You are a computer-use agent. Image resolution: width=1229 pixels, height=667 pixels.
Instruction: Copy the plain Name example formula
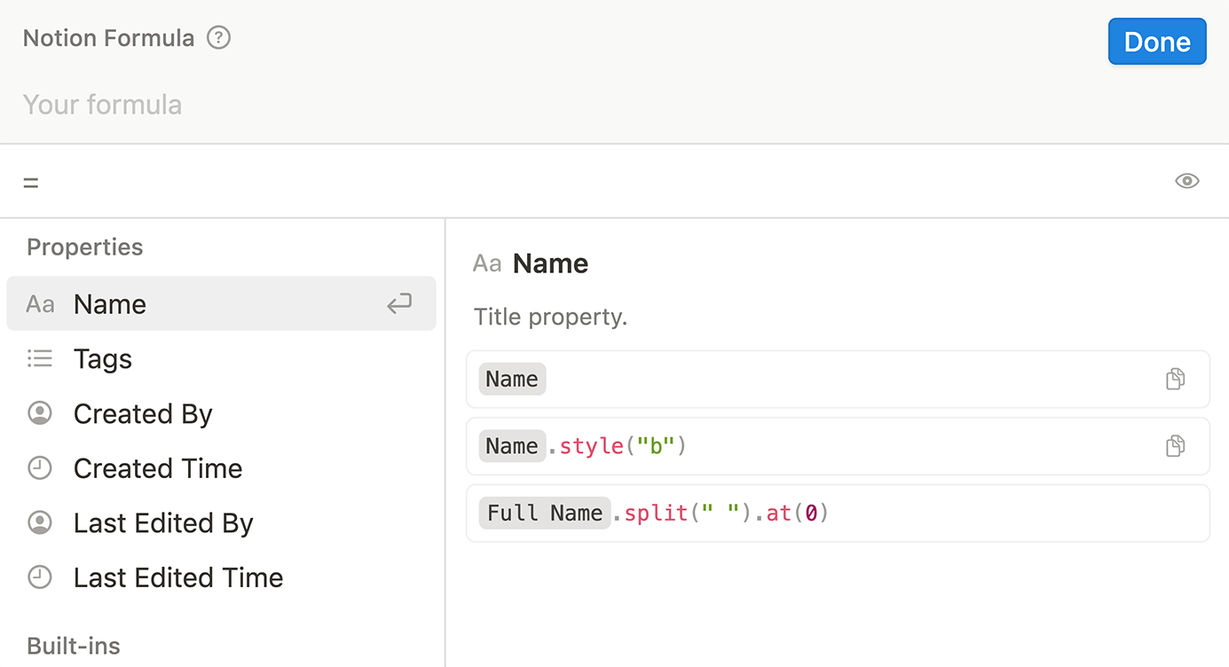click(1175, 379)
